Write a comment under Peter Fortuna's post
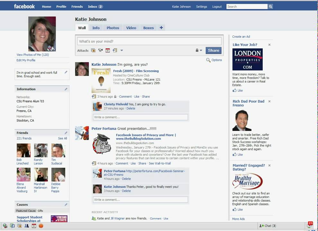This screenshot has width=318, height=231. coord(140,200)
